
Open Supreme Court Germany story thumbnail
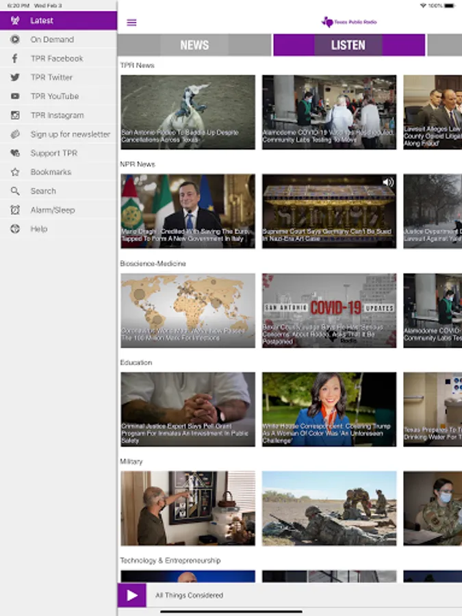[329, 211]
